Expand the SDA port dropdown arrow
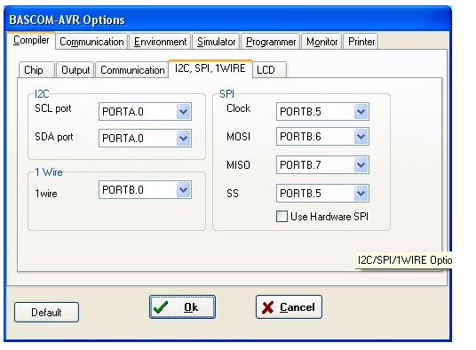This screenshot has width=476, height=350. 183,139
